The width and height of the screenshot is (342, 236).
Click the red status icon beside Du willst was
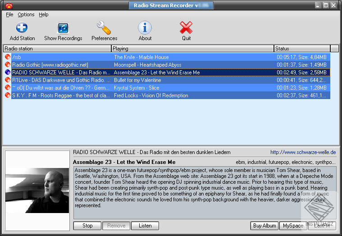[x=8, y=88]
